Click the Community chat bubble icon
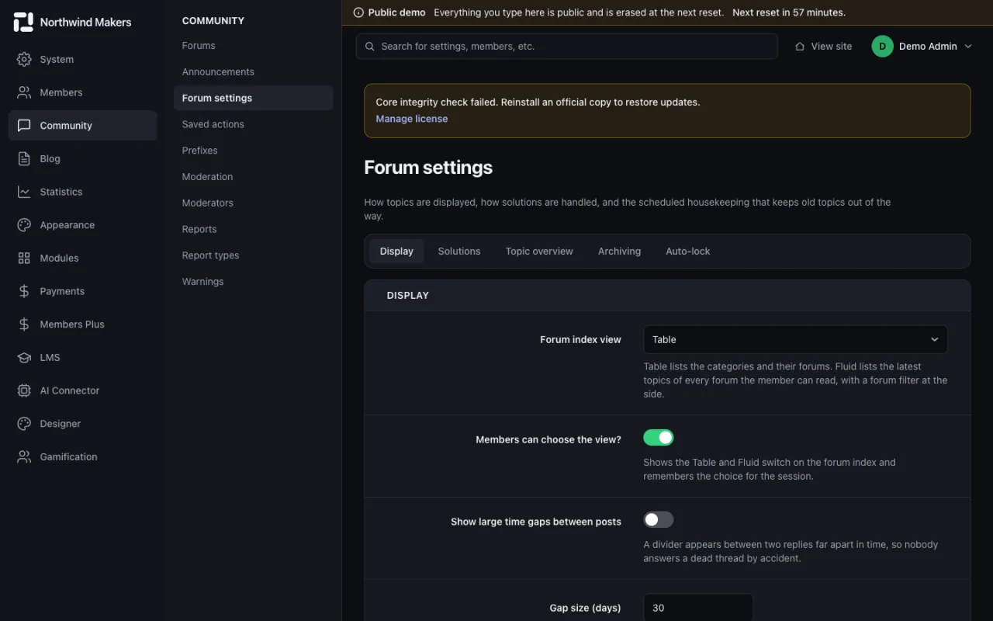993x621 pixels. coord(24,126)
